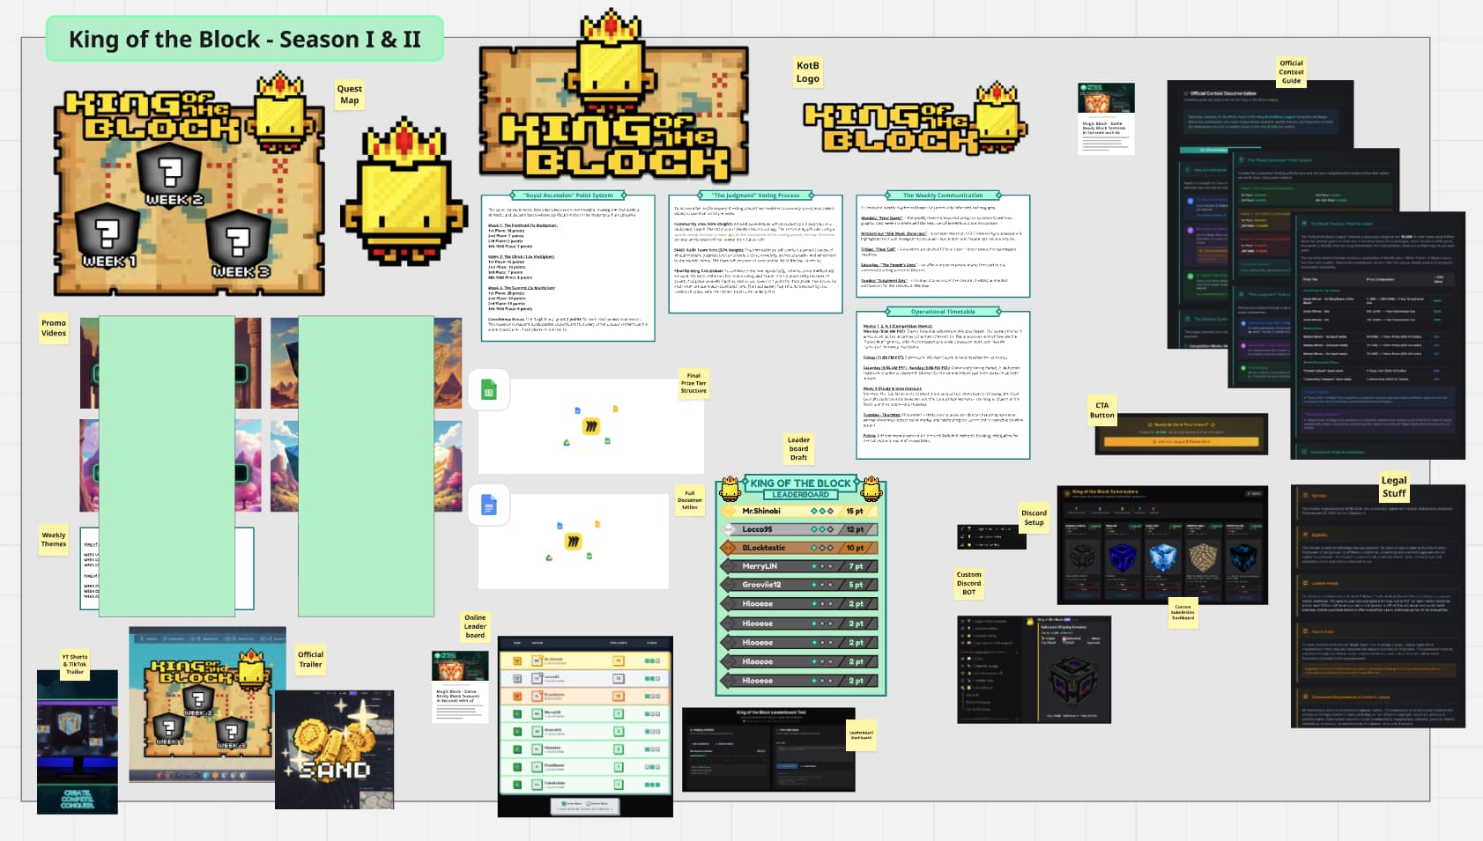
Task: Select the Quest Map image with week shields
Action: (189, 184)
